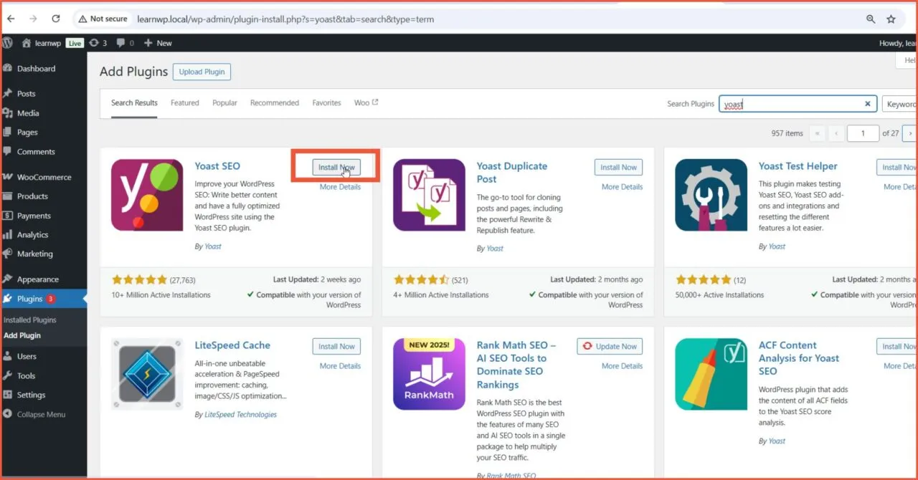The width and height of the screenshot is (918, 480).
Task: Bookmark this page with the star icon
Action: pos(891,19)
